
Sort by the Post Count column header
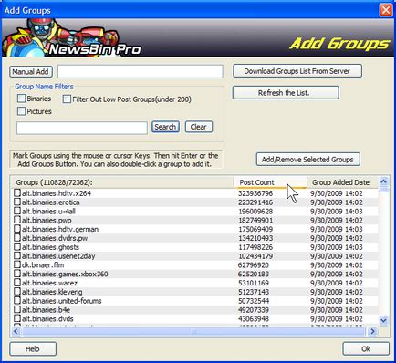(270, 182)
